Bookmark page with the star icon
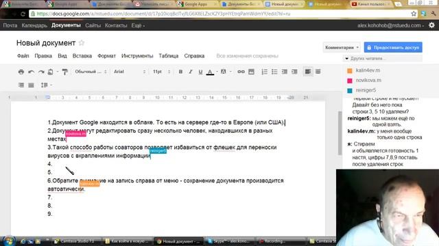 click(x=414, y=14)
